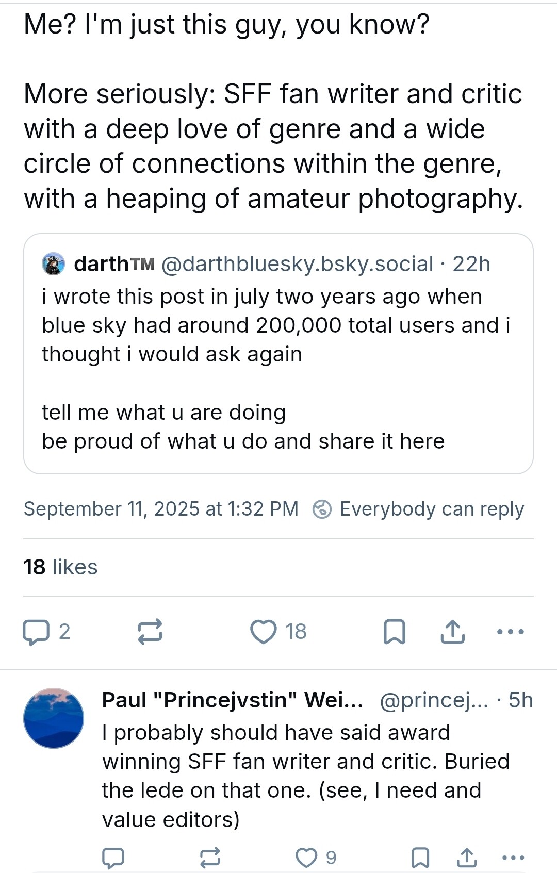This screenshot has width=557, height=873.
Task: Open @darthbluesky.bsky.social handle
Action: [297, 264]
